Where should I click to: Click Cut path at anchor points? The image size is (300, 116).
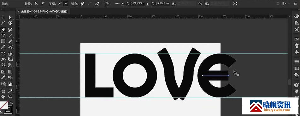[97, 3]
